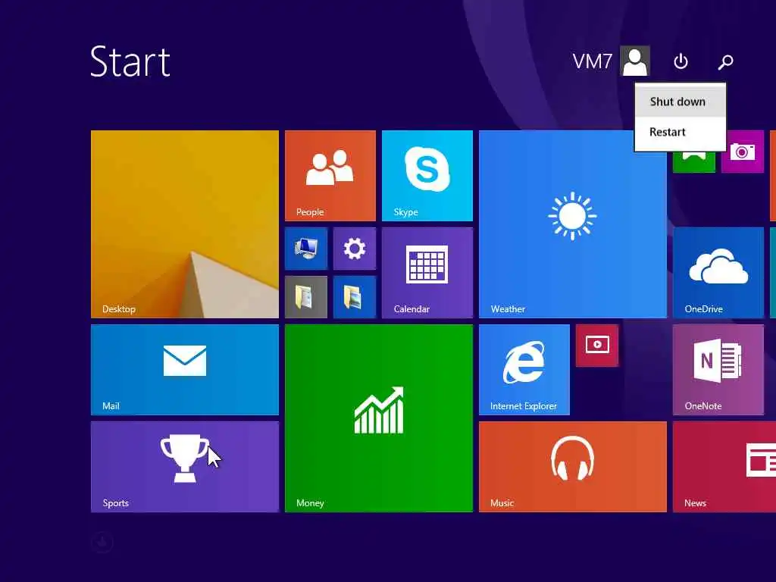Open the small Video tile
The width and height of the screenshot is (776, 582).
[x=597, y=346]
